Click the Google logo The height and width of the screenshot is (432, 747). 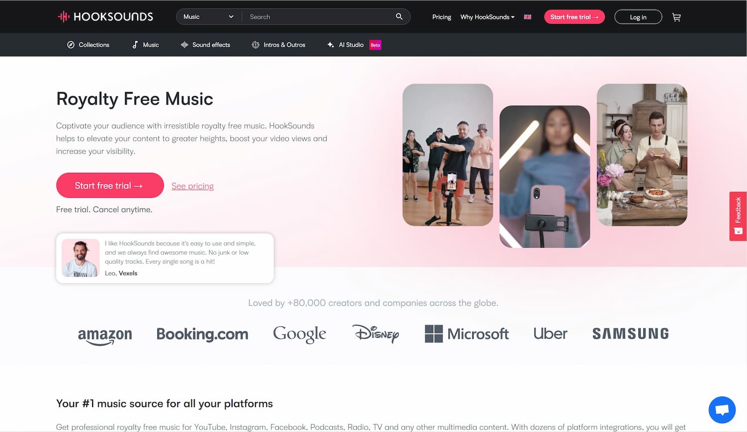[x=300, y=334]
